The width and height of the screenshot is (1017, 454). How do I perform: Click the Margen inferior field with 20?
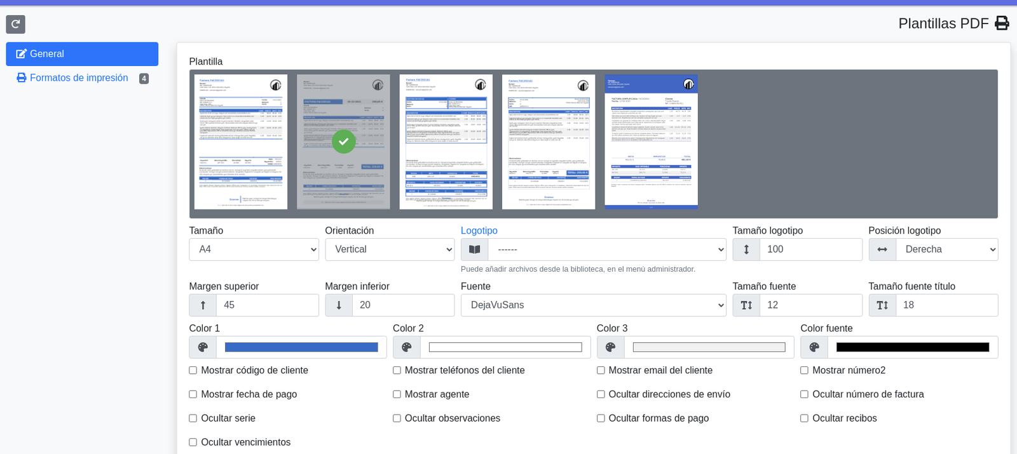[x=404, y=305]
